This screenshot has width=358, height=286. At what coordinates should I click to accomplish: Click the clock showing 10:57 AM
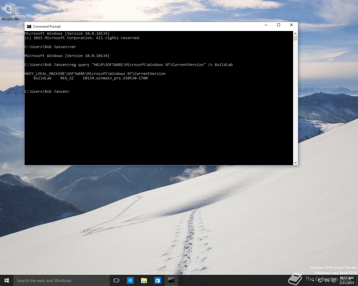[x=347, y=280]
